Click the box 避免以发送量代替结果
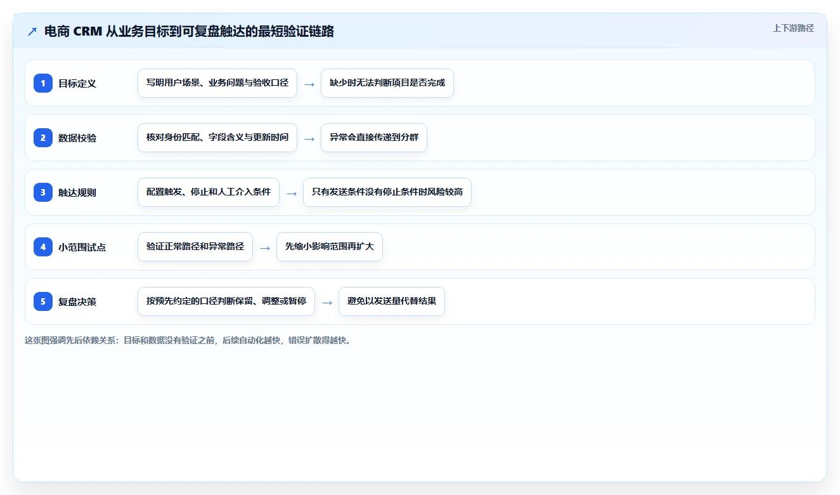The width and height of the screenshot is (840, 495). (392, 301)
